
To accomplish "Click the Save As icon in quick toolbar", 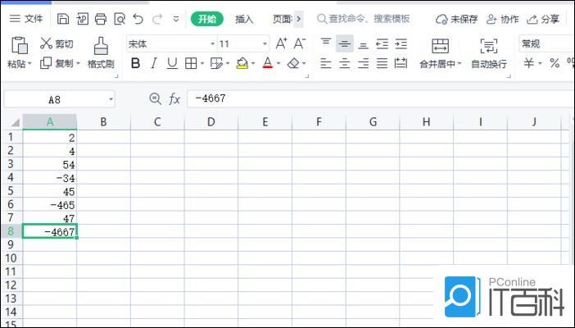I will click(82, 19).
